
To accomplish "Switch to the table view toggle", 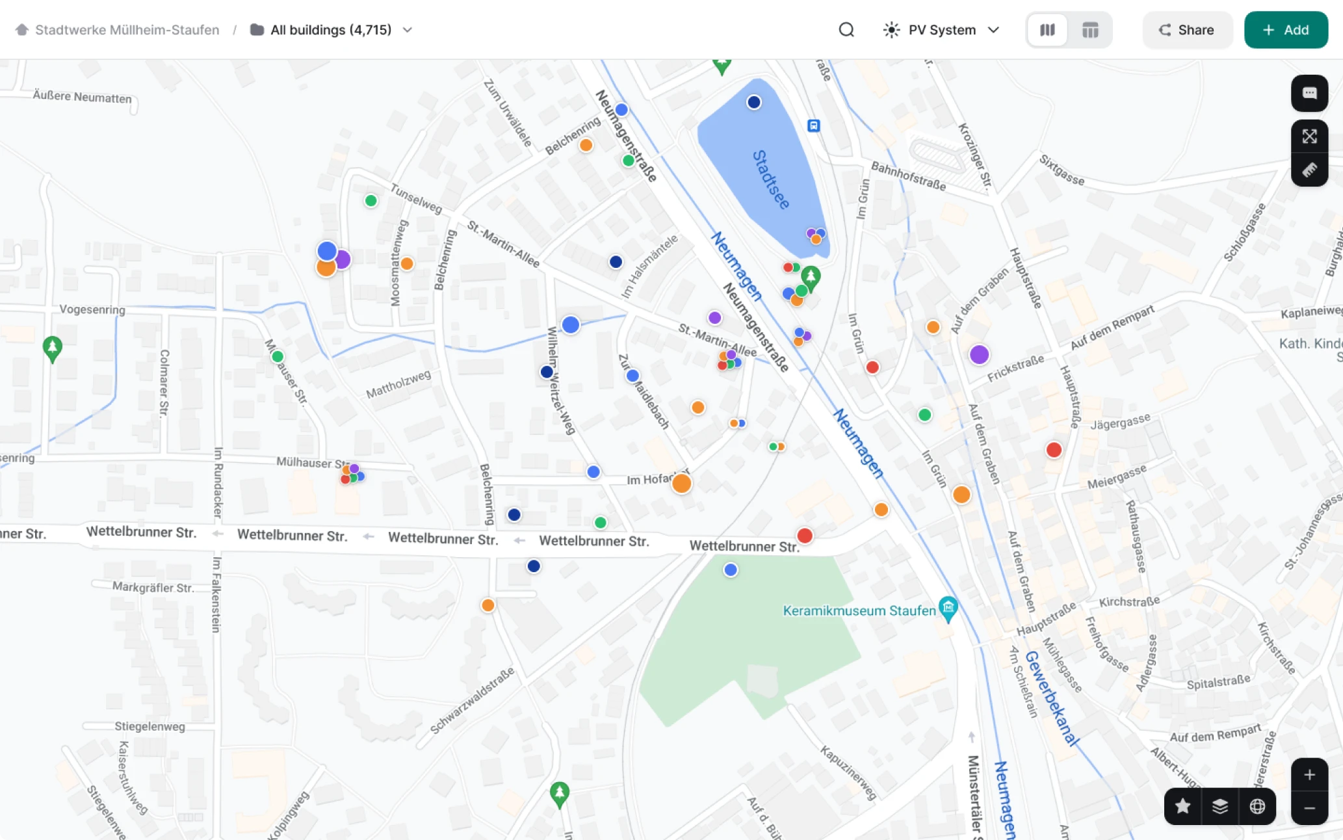I will [1090, 30].
